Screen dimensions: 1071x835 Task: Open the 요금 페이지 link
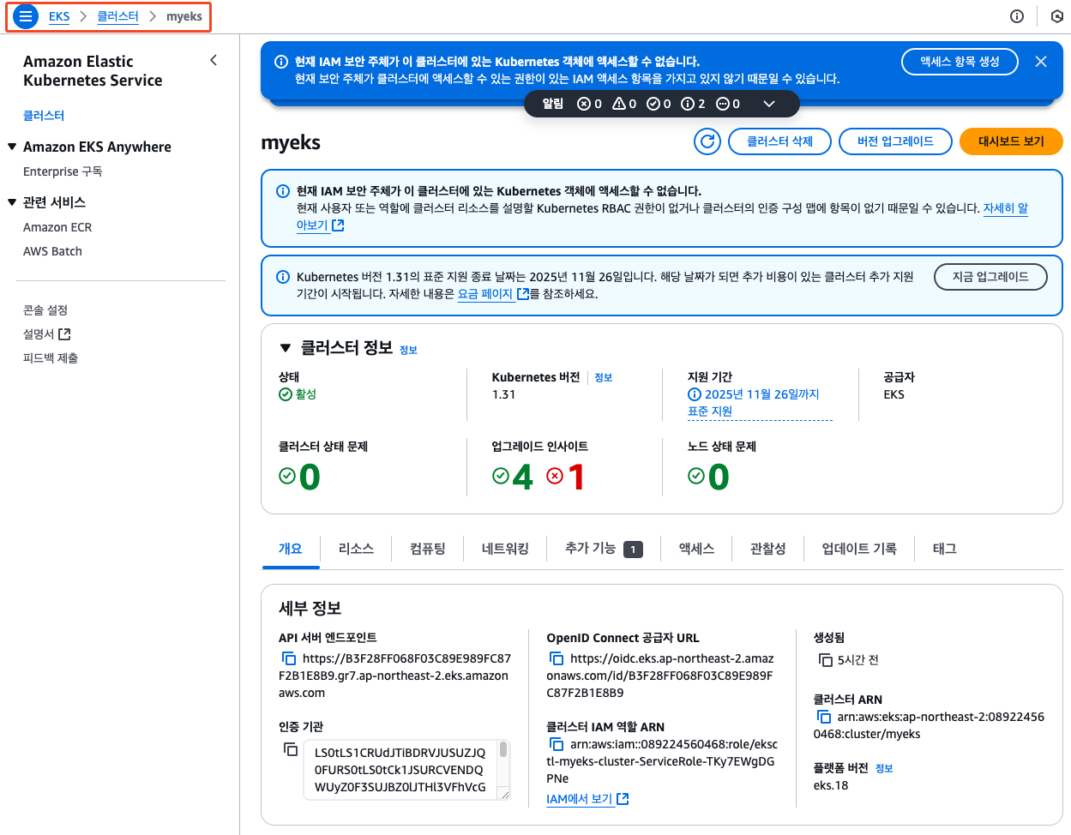tap(492, 294)
